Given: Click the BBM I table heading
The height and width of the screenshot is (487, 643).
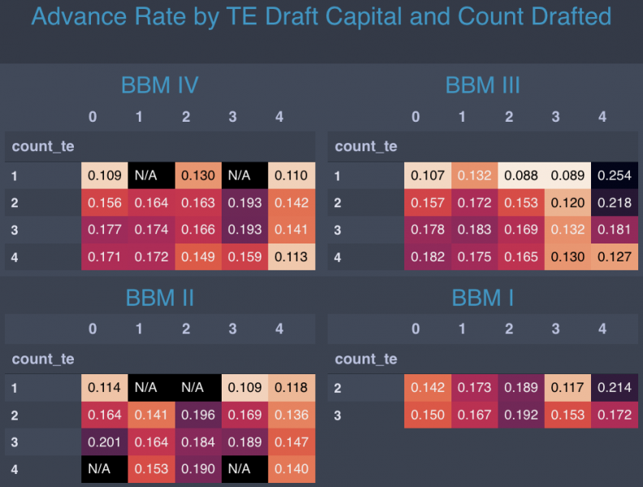Looking at the screenshot, I should pyautogui.click(x=482, y=298).
